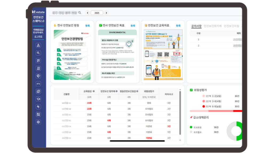Click the info icon next to 순회점검
Image resolution: width=273 pixels, height=153 pixels.
(x=94, y=91)
